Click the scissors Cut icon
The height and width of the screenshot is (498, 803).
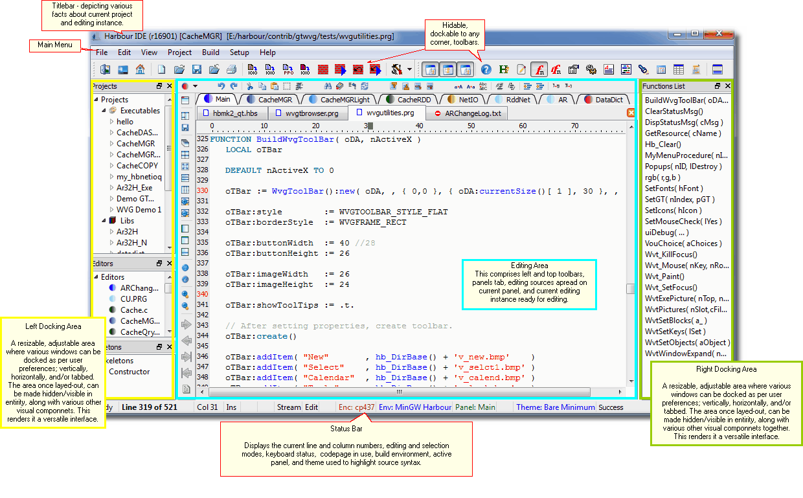[249, 86]
